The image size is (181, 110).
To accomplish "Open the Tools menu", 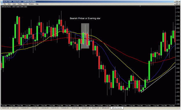I will (25, 4).
